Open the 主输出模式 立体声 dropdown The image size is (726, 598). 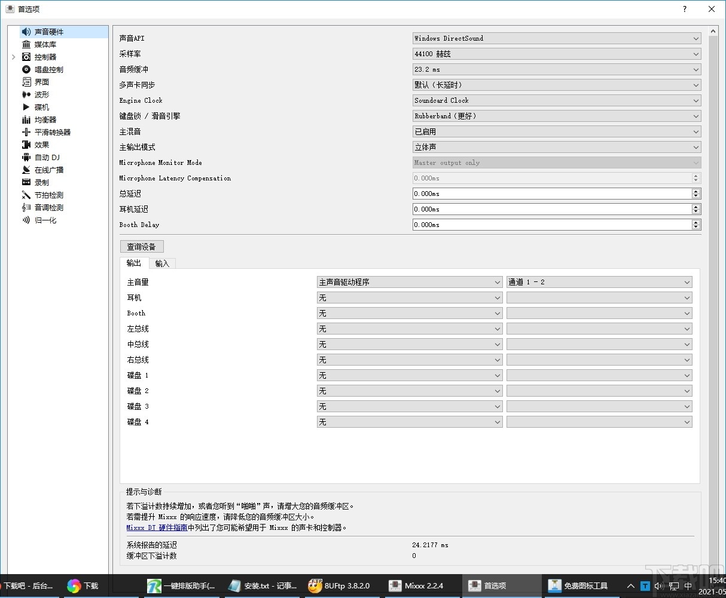[x=557, y=147]
